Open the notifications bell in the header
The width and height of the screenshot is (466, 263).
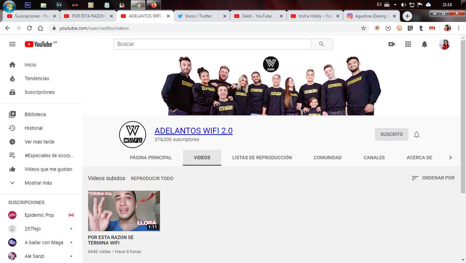point(424,44)
